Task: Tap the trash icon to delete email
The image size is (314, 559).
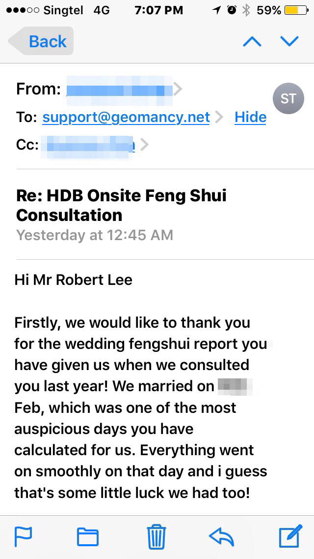Action: point(157,536)
